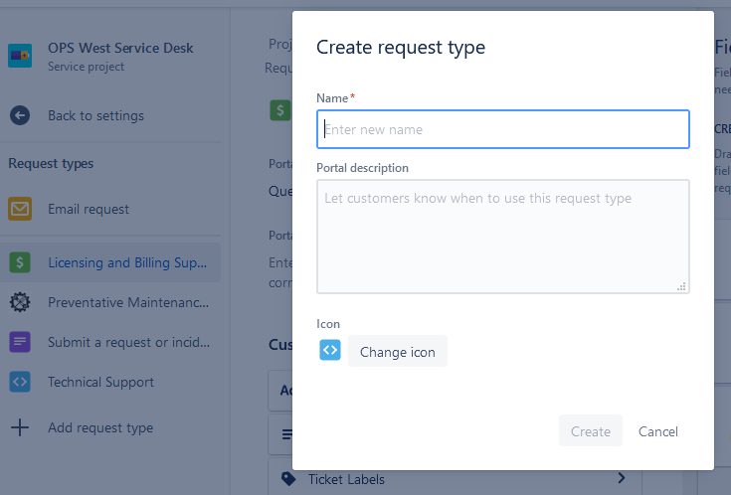Grab the Portal description resize handle
Screen dimensions: 731x495
coord(681,286)
